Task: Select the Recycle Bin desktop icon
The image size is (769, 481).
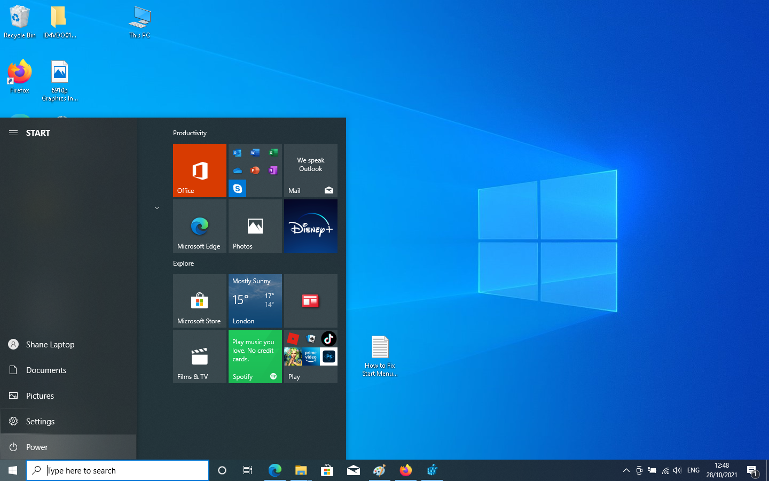Action: point(20,22)
